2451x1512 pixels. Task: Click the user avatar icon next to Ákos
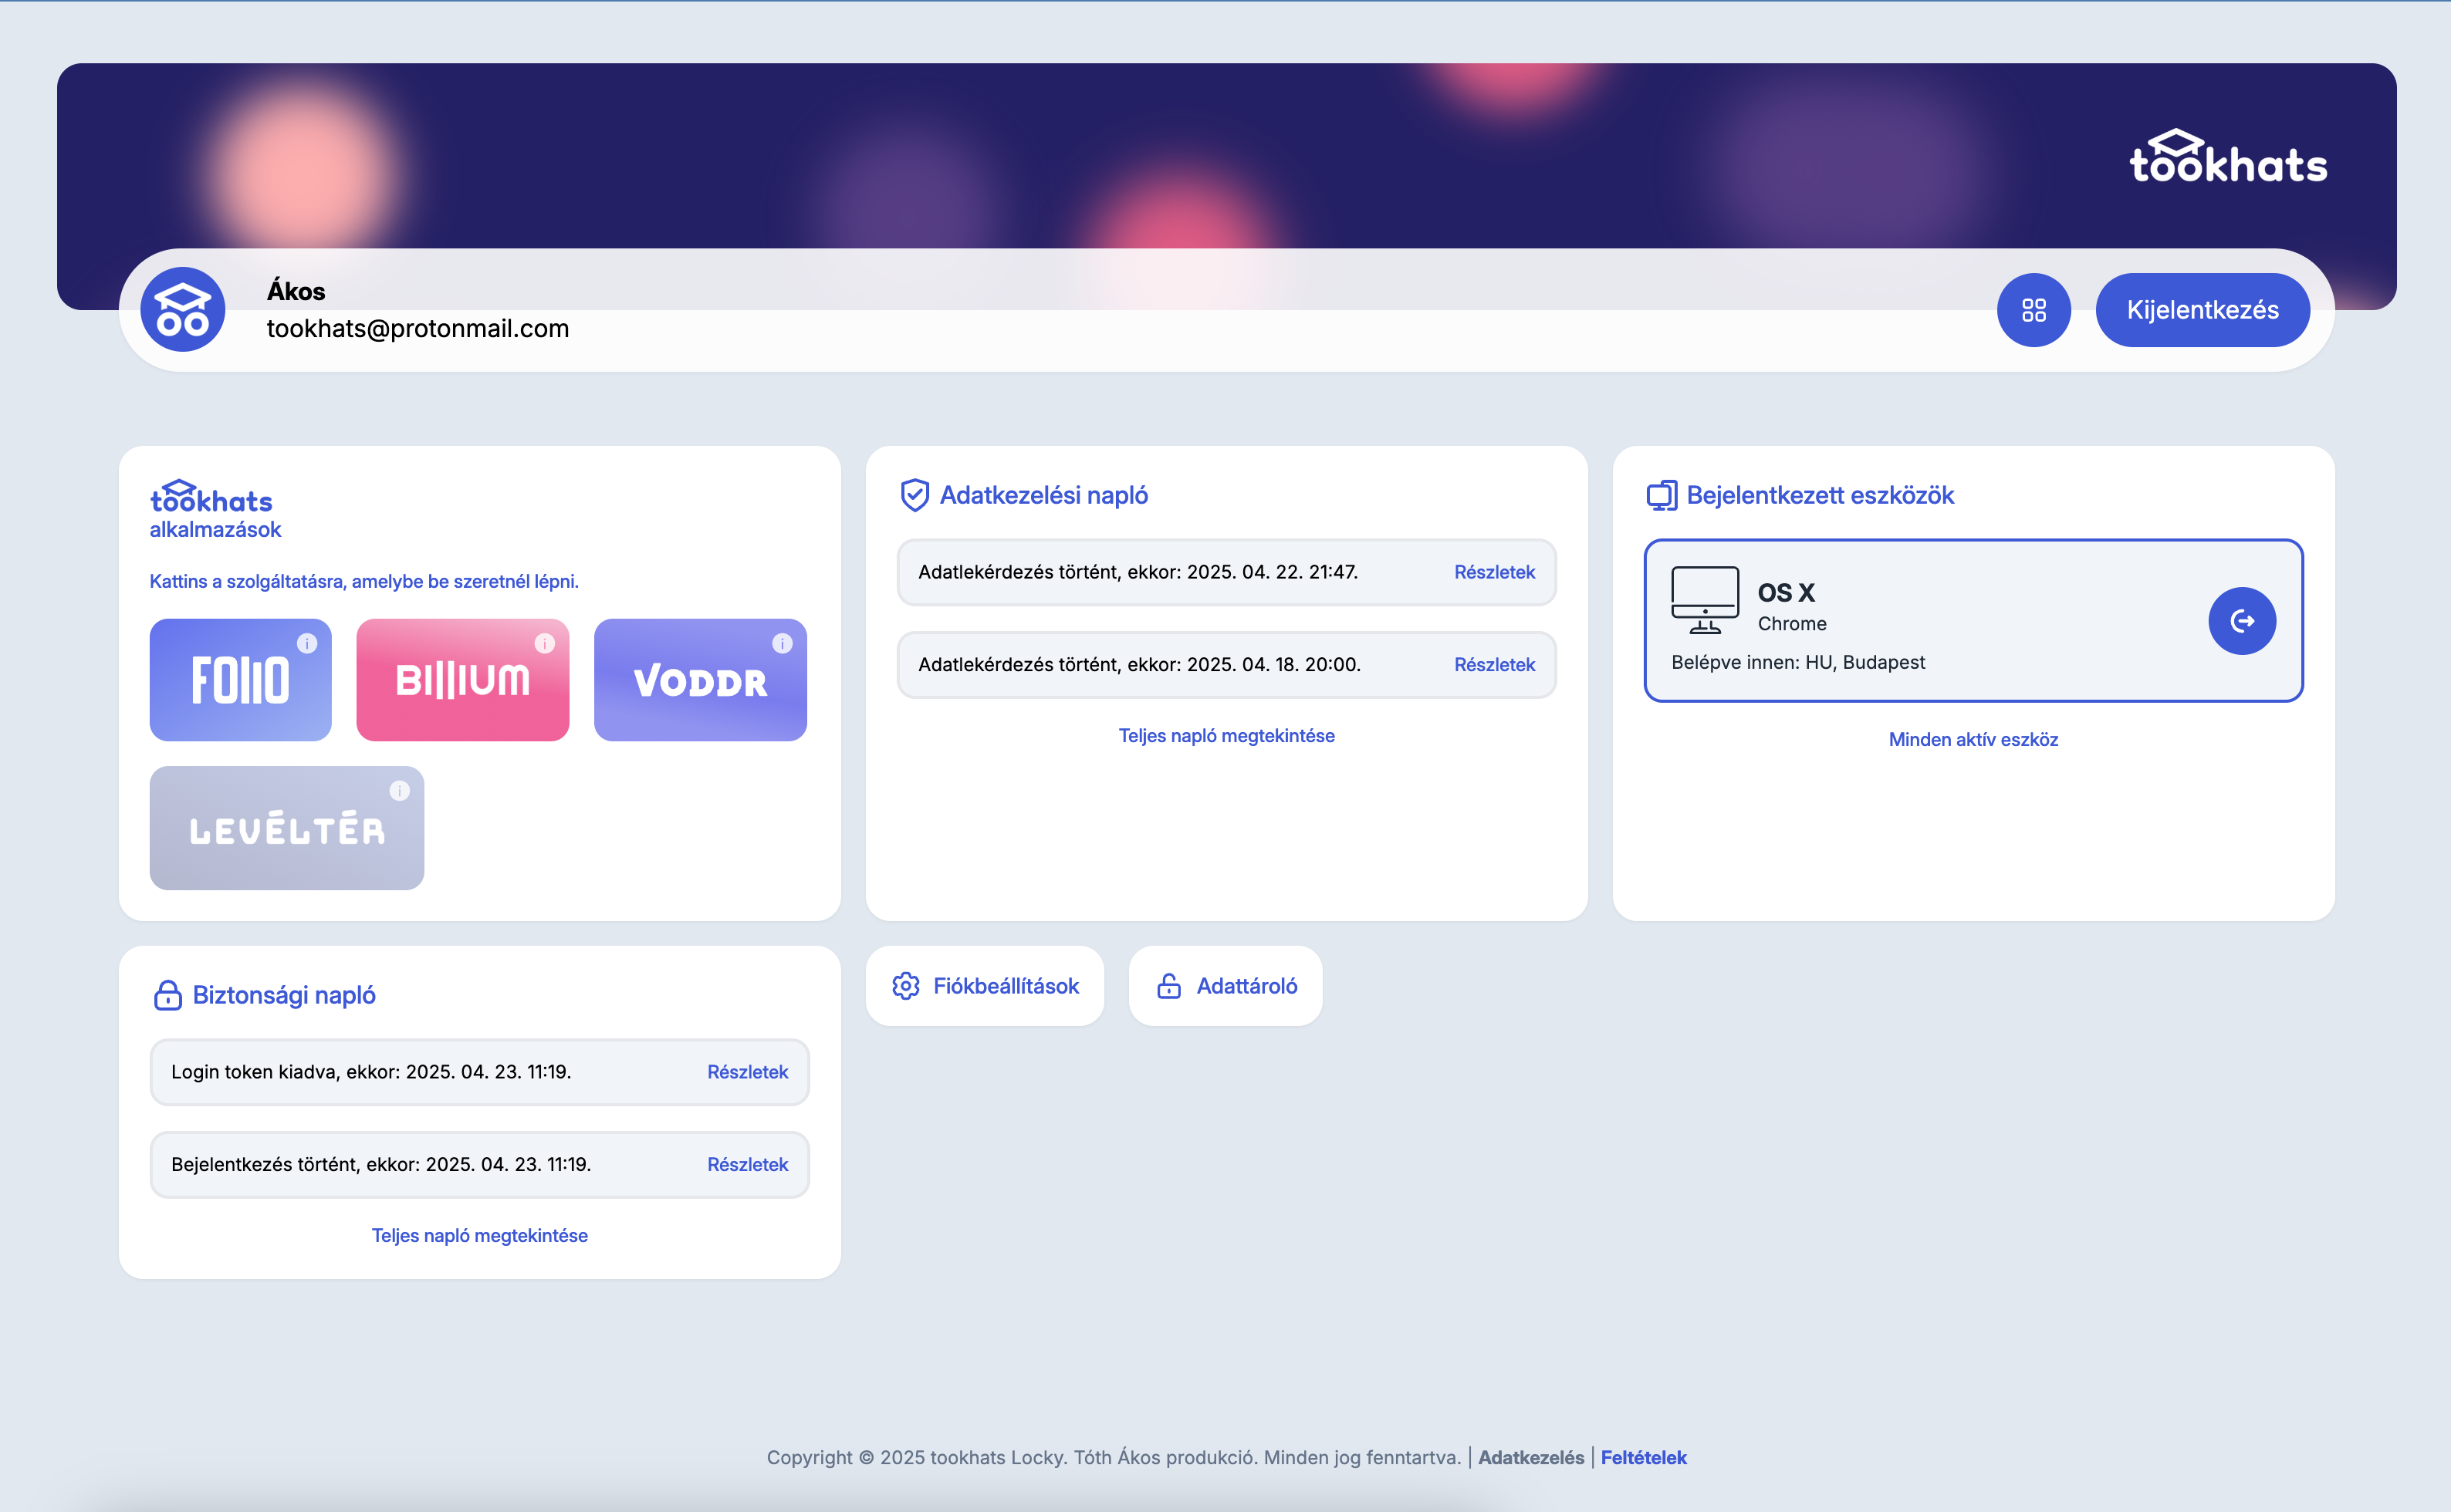click(x=182, y=310)
